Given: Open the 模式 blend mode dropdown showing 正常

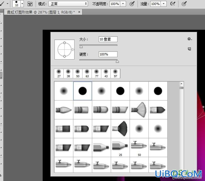Looking at the screenshot, I should click(68, 4).
